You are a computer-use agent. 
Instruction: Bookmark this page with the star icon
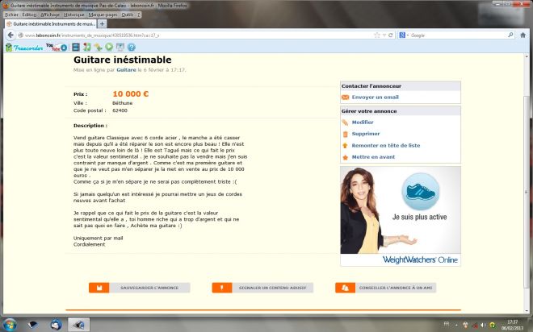pyautogui.click(x=377, y=35)
